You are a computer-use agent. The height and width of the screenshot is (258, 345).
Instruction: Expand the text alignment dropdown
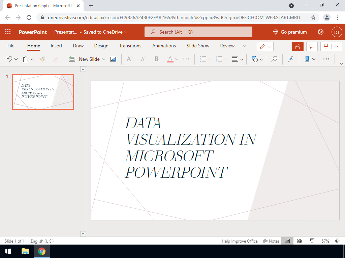[x=242, y=59]
